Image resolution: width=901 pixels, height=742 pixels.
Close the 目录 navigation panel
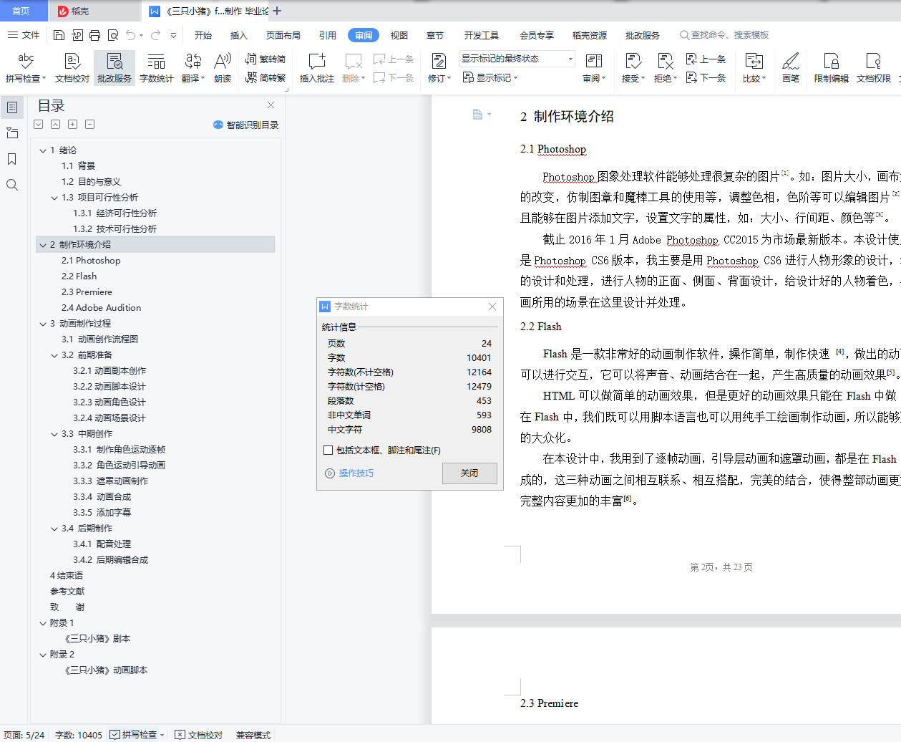[x=271, y=105]
